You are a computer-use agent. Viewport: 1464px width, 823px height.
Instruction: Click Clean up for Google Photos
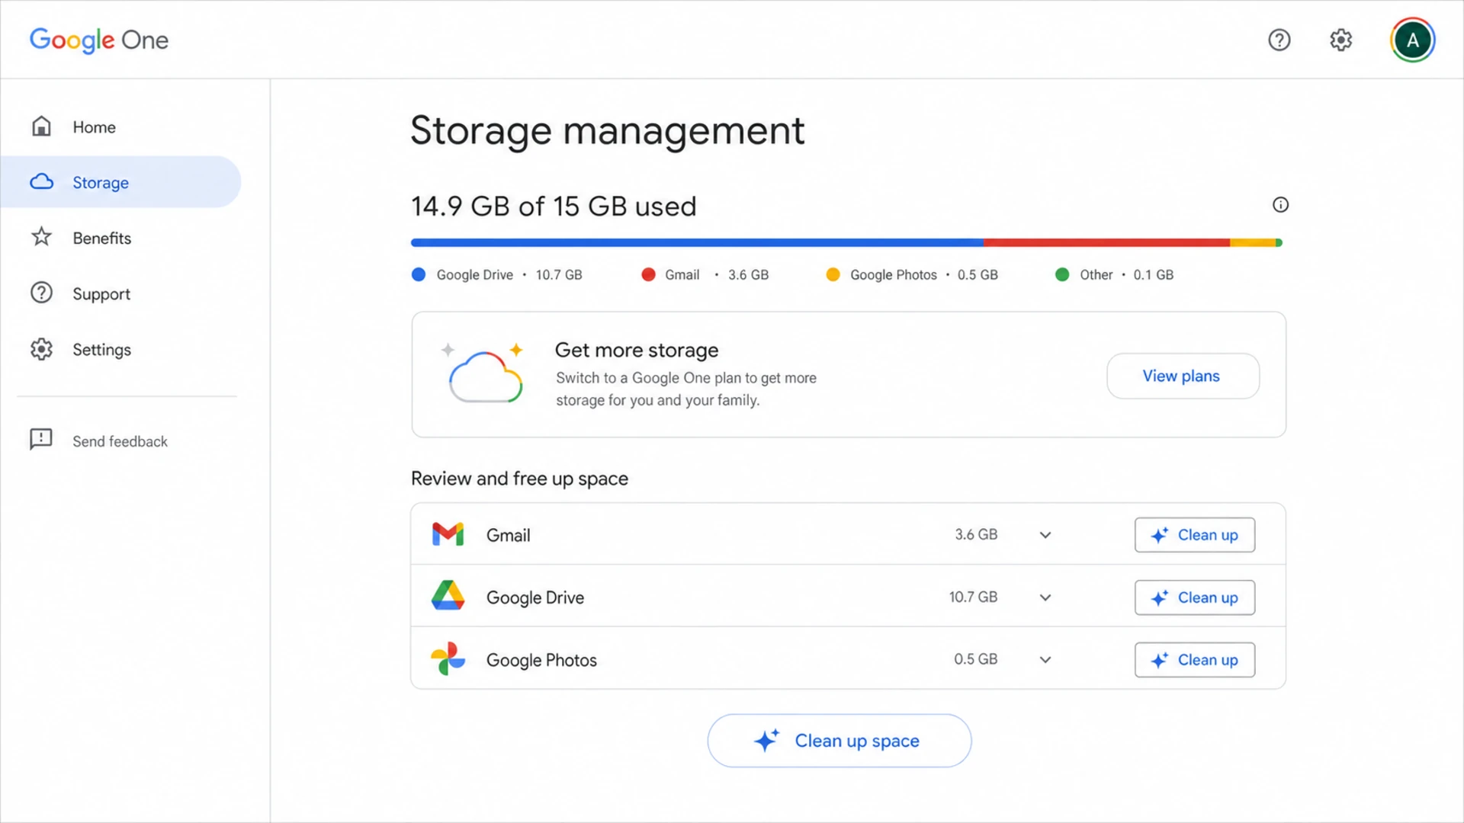pos(1194,660)
